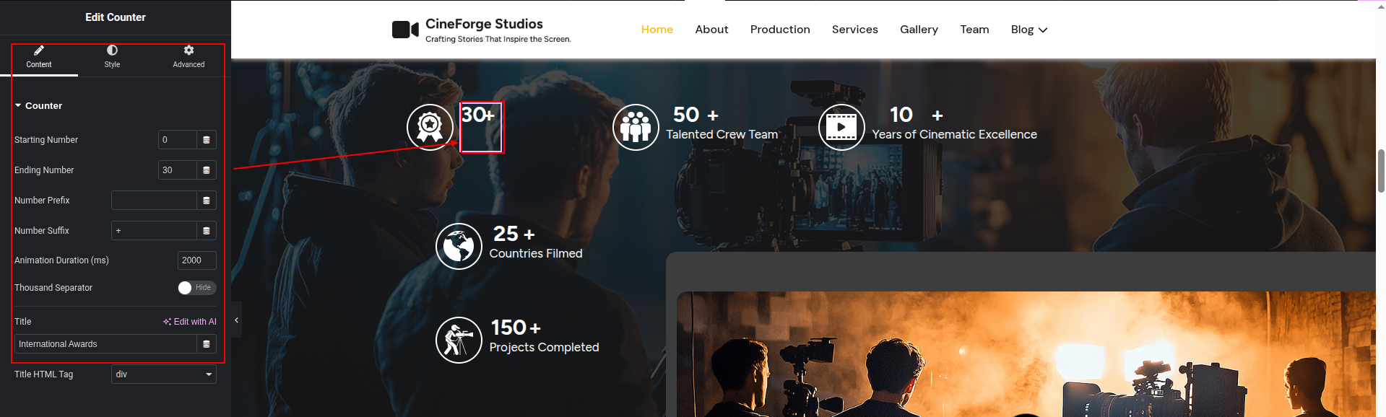Click the cameraman Projects Completed icon
1386x417 pixels.
click(459, 340)
